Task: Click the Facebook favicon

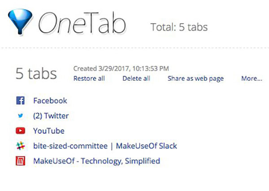Action: (x=21, y=100)
